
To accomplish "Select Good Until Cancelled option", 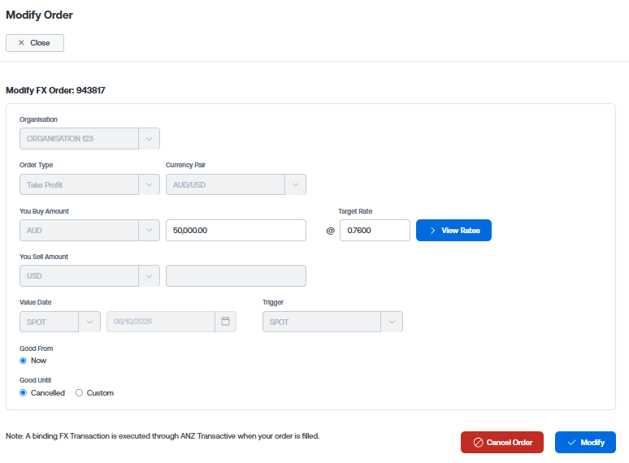I will tap(24, 393).
